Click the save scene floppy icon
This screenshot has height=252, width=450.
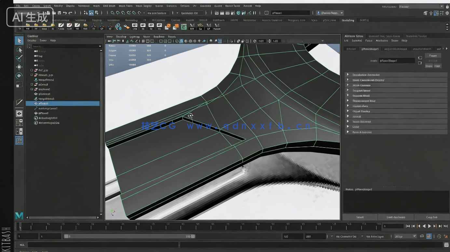[x=59, y=13]
